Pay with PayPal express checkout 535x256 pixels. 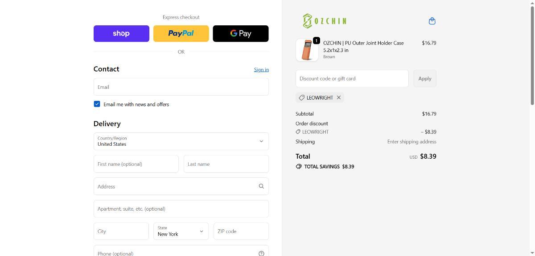181,34
